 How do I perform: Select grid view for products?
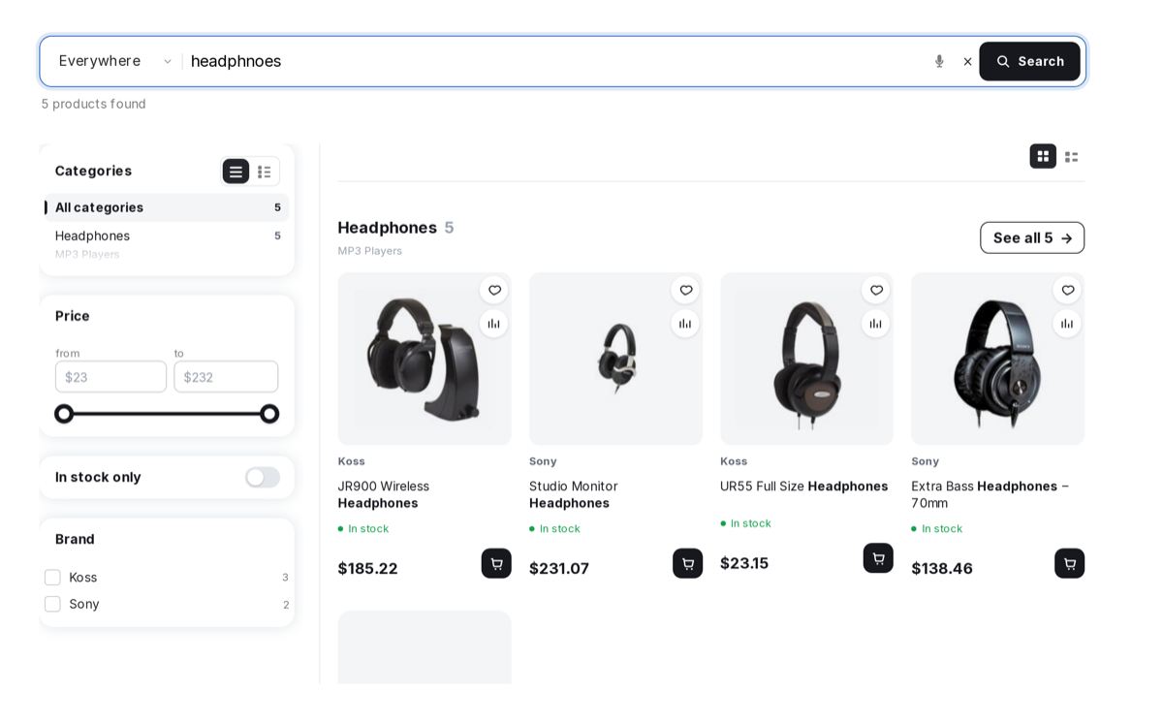(1043, 156)
